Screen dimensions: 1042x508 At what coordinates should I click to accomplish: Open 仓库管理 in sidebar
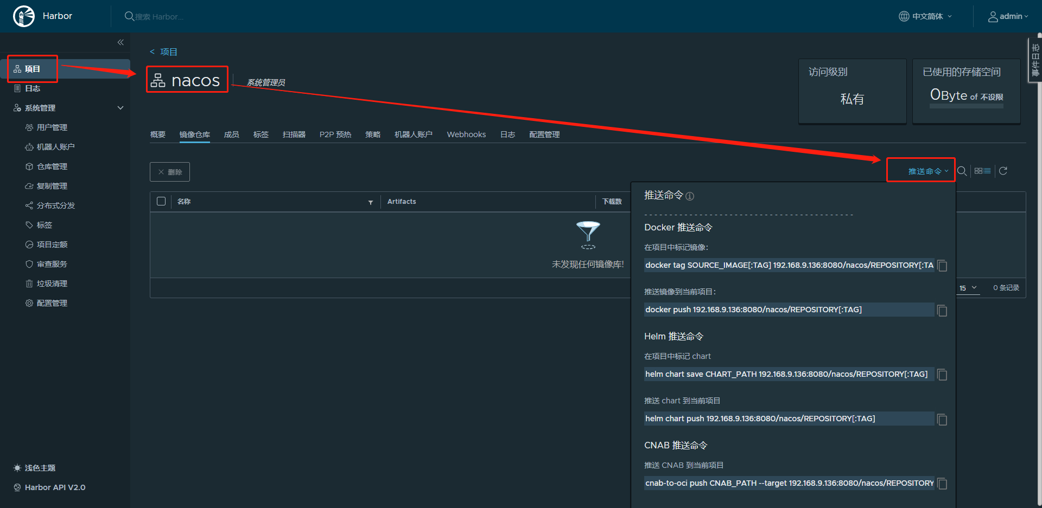[52, 166]
